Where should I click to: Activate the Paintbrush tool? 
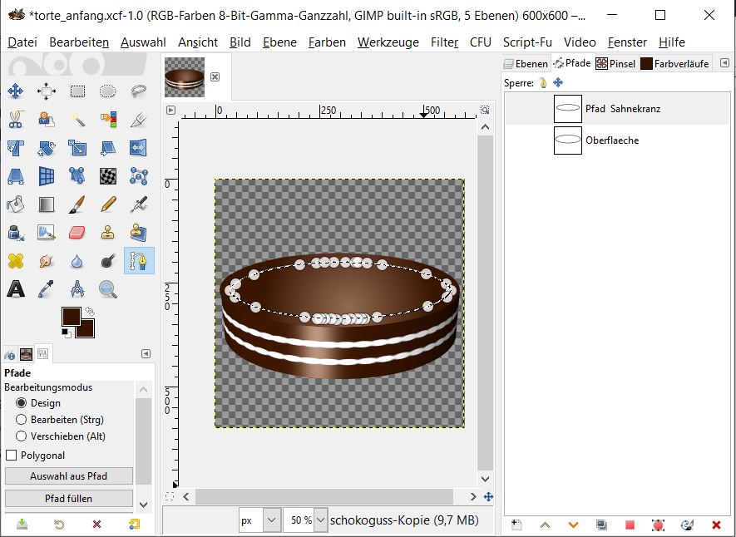[77, 204]
